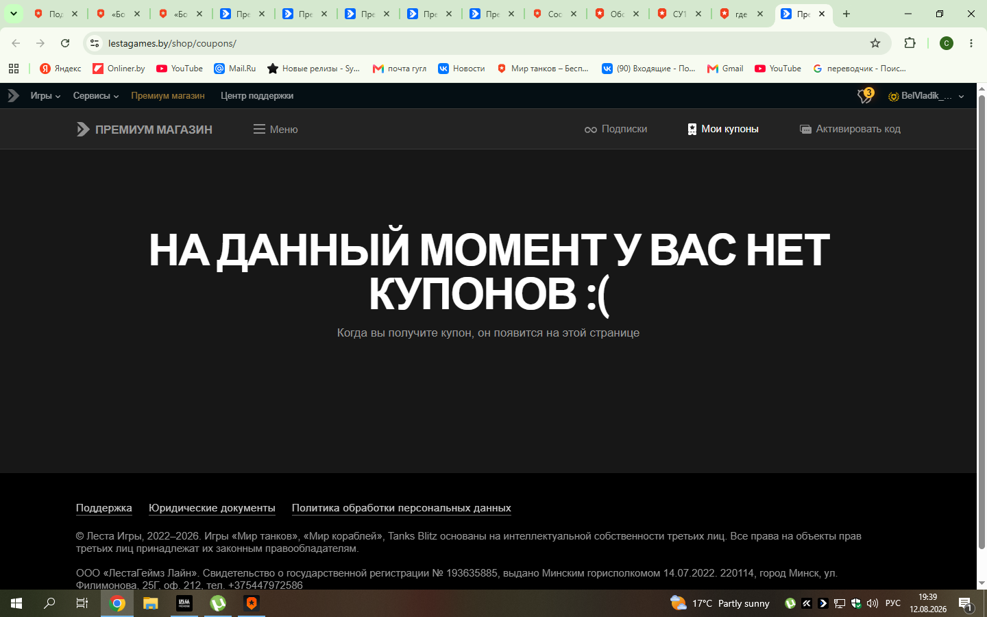Open the volume control in system tray
The width and height of the screenshot is (987, 617).
[x=872, y=603]
